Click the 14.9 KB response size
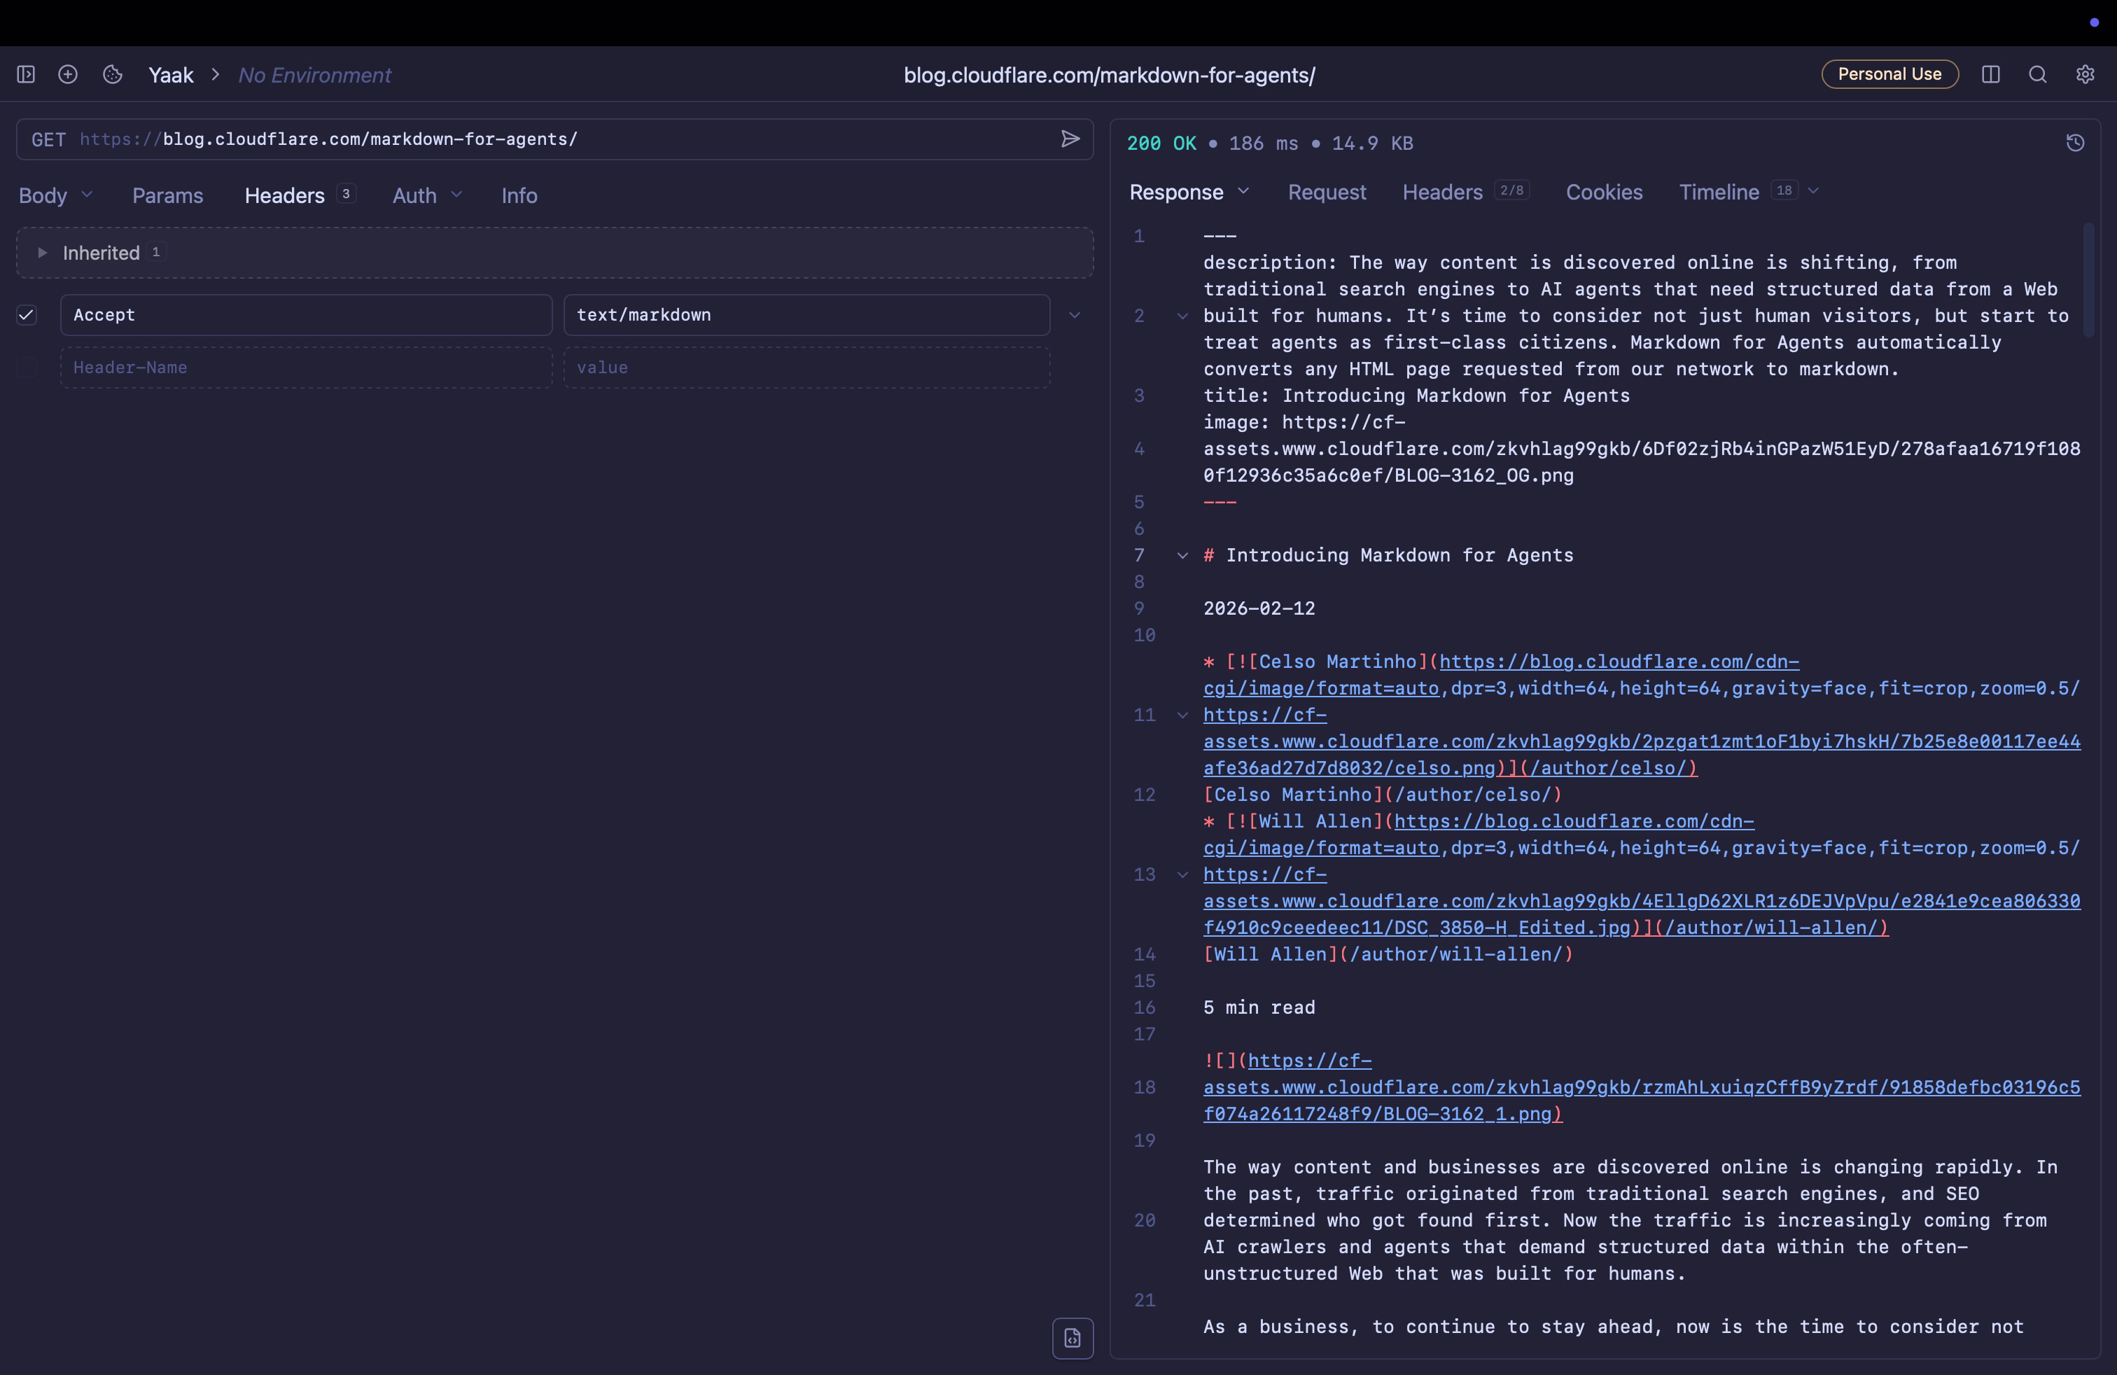The width and height of the screenshot is (2117, 1375). point(1371,144)
